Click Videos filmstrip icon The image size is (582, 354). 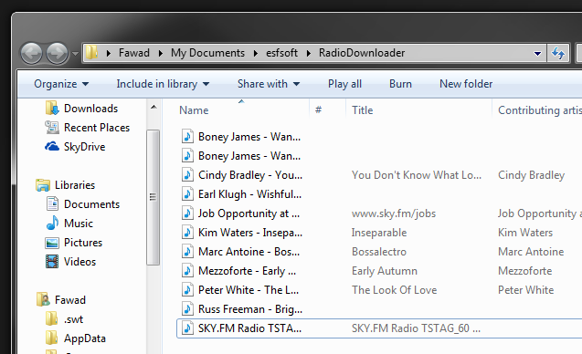point(52,262)
